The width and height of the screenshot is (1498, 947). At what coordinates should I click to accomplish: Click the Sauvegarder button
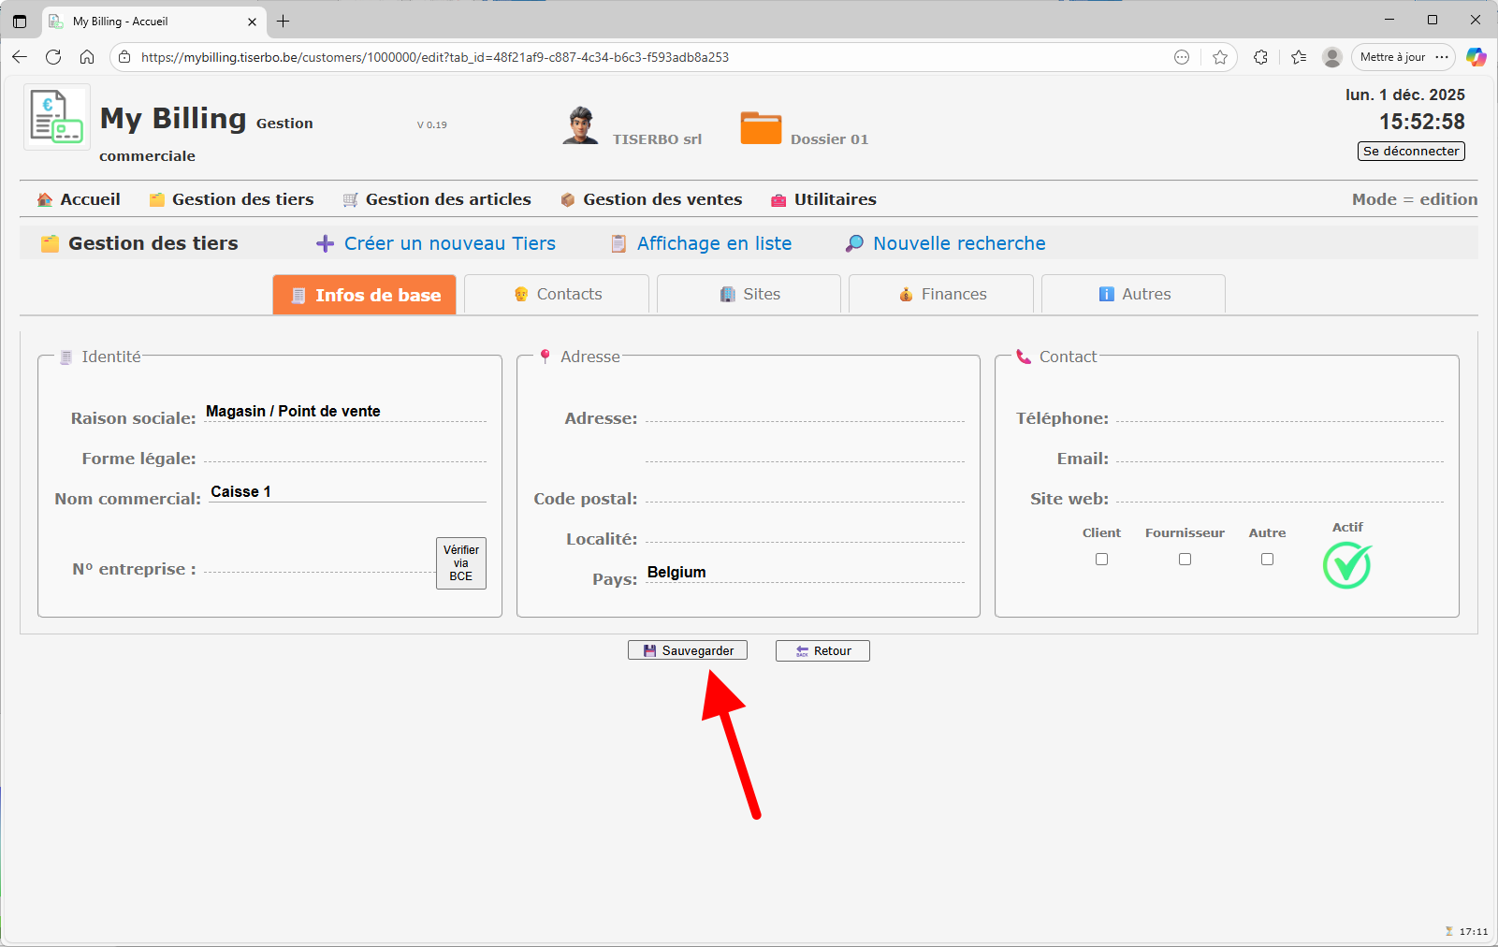click(688, 650)
